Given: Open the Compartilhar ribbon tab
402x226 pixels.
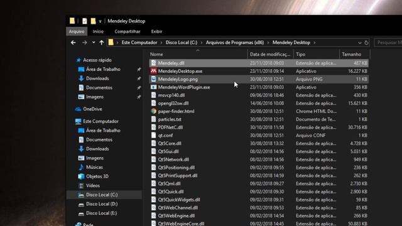Looking at the screenshot, I should [128, 31].
